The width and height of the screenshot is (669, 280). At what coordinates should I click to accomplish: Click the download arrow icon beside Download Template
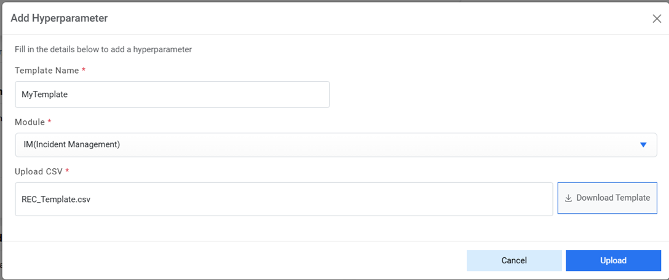tap(568, 198)
